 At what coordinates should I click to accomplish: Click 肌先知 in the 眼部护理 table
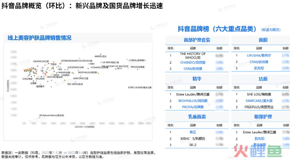pyautogui.click(x=259, y=139)
